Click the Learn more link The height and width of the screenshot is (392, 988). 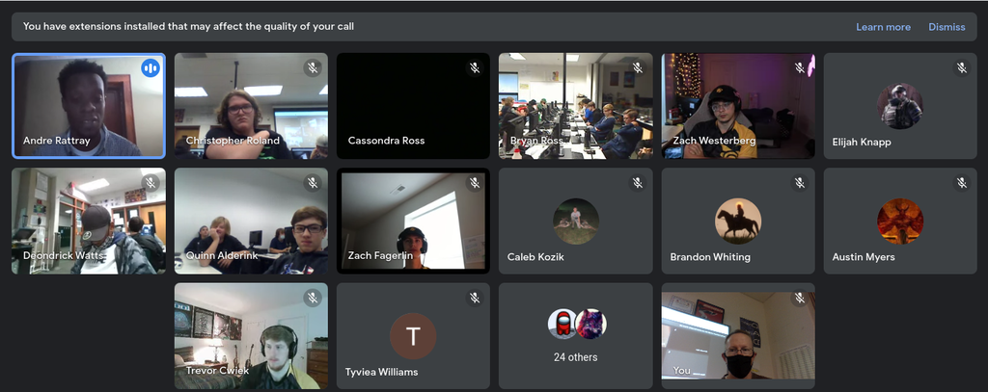(883, 27)
